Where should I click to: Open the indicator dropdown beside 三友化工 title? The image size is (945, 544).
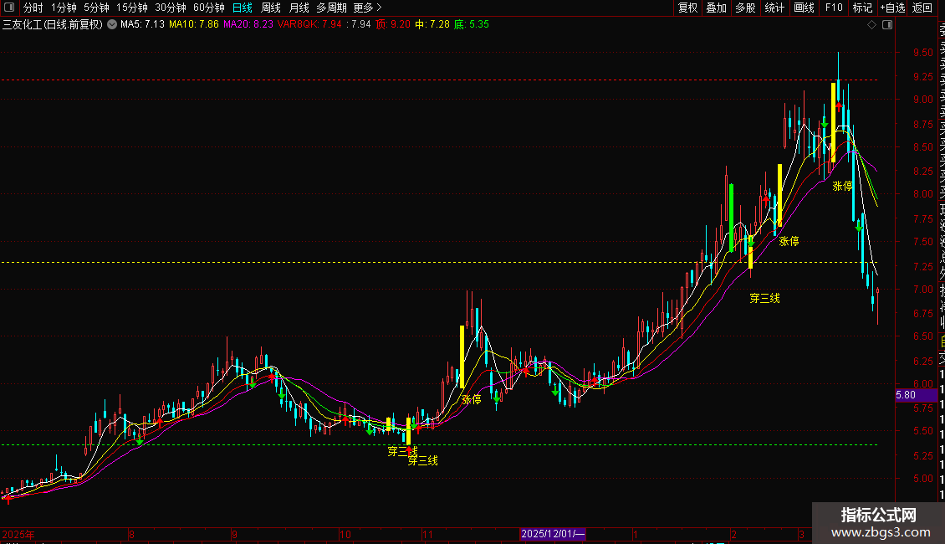[x=112, y=25]
